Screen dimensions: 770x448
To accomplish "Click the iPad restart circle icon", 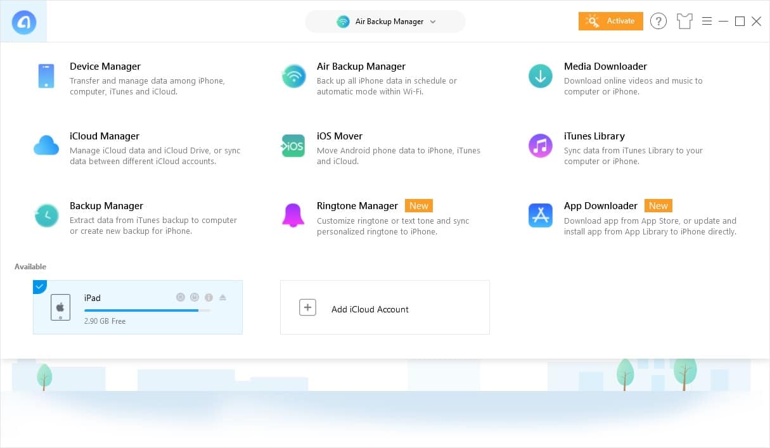I will click(180, 297).
